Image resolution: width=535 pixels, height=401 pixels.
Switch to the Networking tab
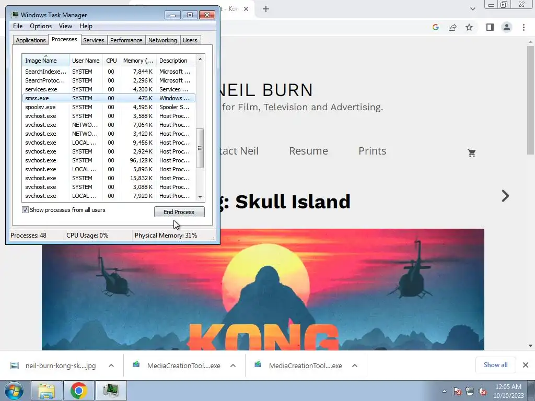(162, 40)
